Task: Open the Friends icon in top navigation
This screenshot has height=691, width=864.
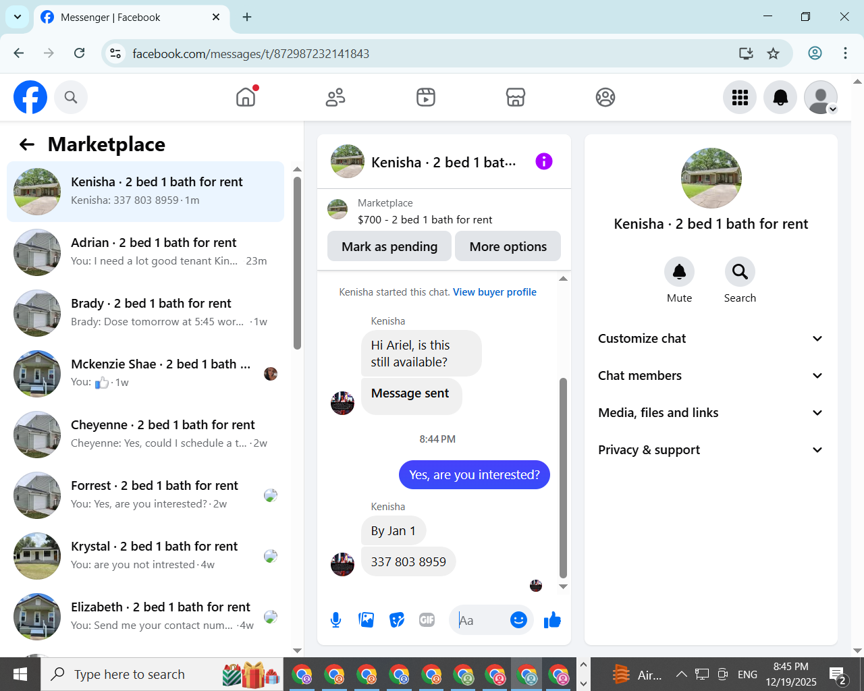Action: click(335, 97)
